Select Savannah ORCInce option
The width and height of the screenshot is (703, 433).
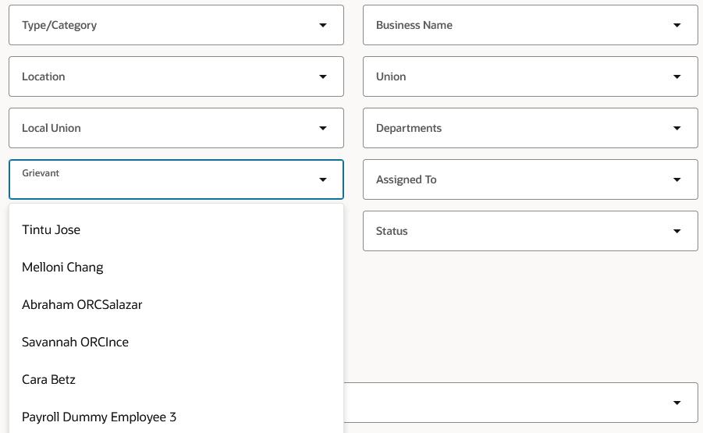176,342
